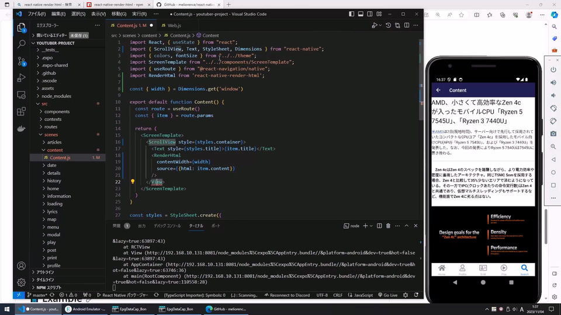Split the terminal panel
The width and height of the screenshot is (561, 315).
click(x=379, y=226)
